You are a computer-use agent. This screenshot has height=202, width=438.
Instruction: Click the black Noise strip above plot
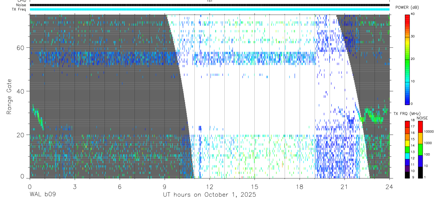click(210, 5)
